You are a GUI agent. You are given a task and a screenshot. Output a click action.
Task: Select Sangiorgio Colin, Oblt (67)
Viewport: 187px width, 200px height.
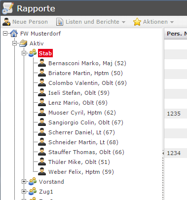tap(86, 122)
